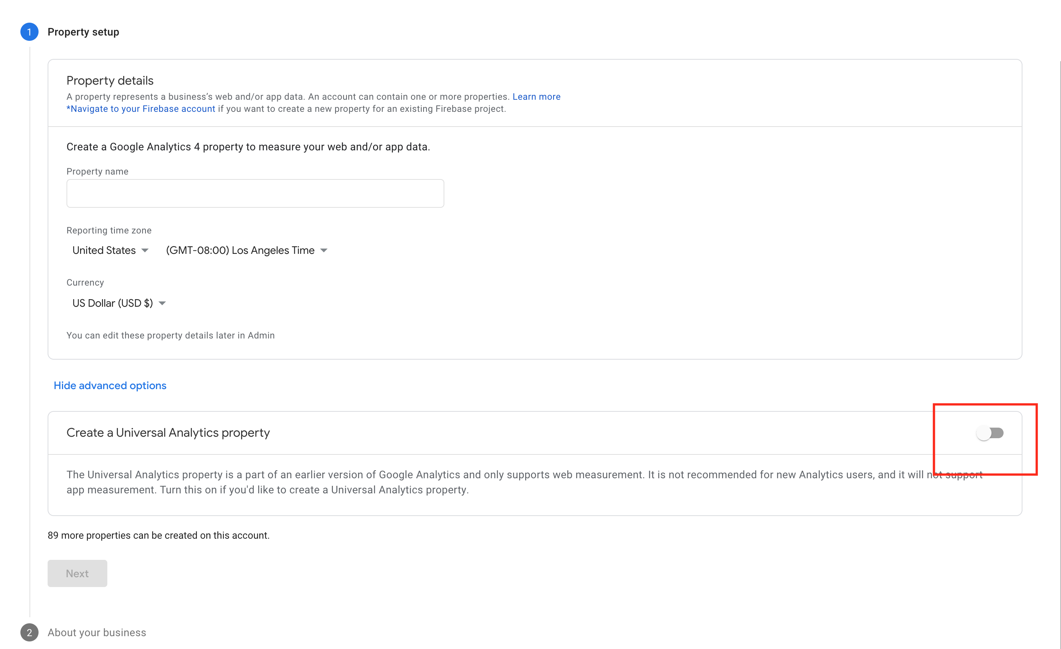Open the United States country dropdown
This screenshot has height=649, width=1061.
pyautogui.click(x=110, y=250)
